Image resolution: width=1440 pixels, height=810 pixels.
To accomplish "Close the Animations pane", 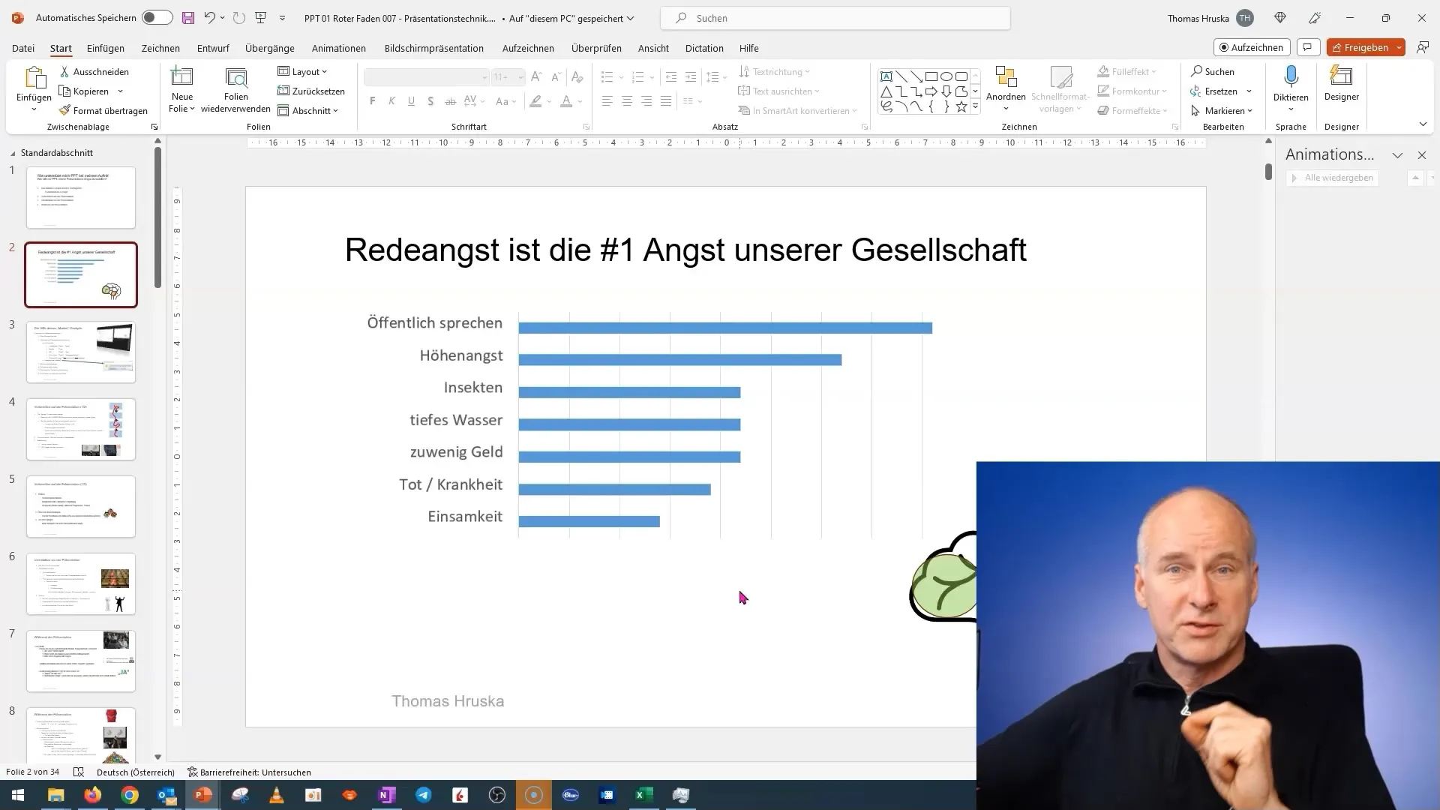I will click(1422, 154).
